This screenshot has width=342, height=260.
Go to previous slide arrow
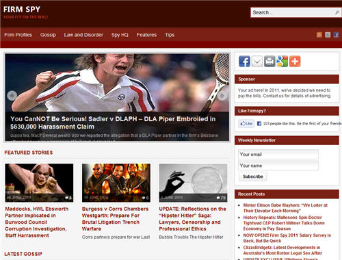click(x=12, y=96)
